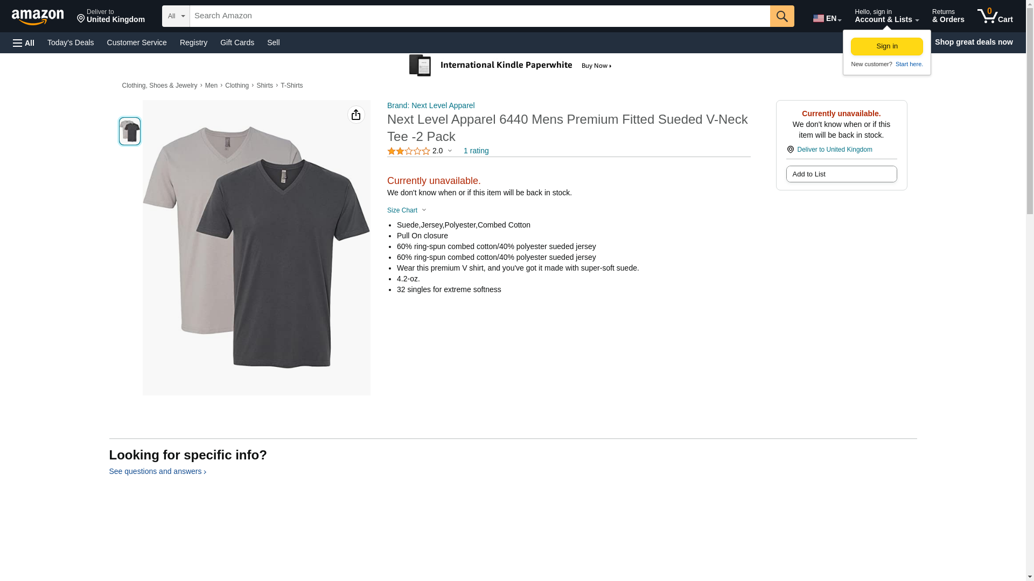Viewport: 1034px width, 581px height.
Task: Click into the Search Amazon field
Action: 479,16
